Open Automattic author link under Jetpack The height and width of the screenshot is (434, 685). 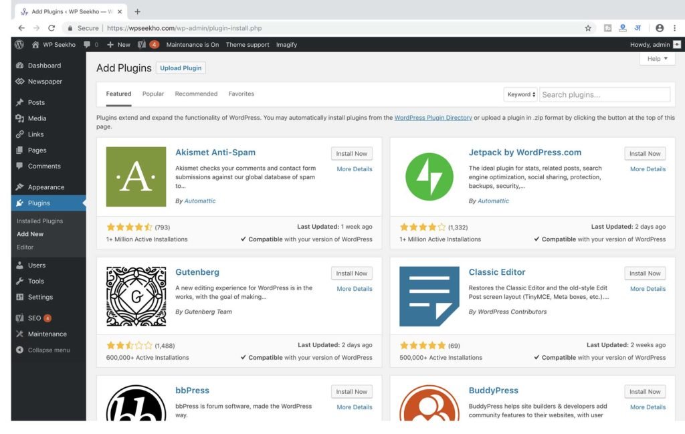[493, 201]
